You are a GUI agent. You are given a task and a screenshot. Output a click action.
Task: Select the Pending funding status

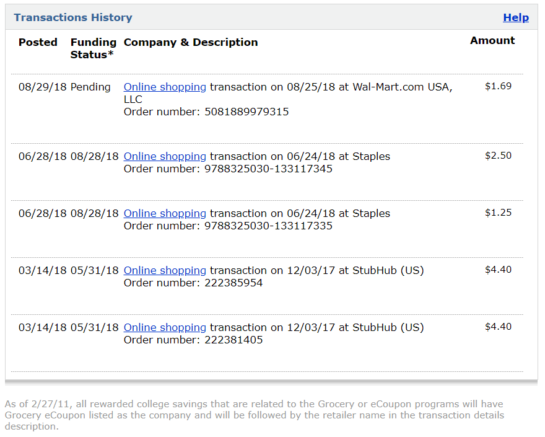pyautogui.click(x=90, y=87)
